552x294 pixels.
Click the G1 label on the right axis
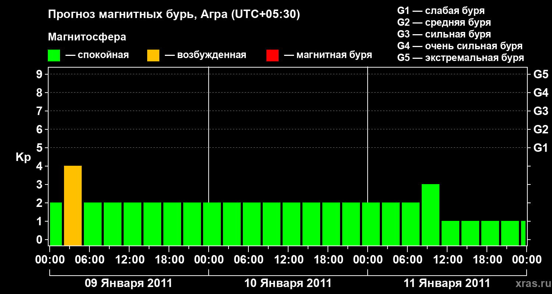(x=541, y=148)
